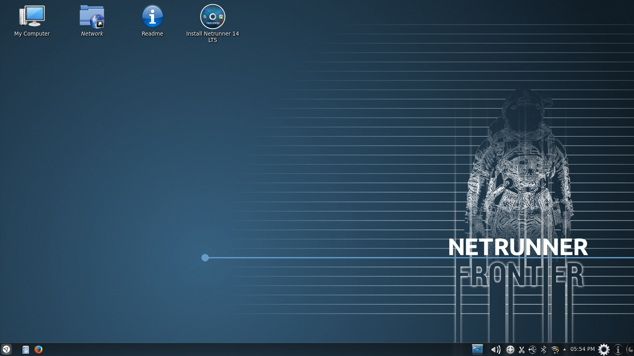634x356 pixels.
Task: Open Bluetooth options from the system tray
Action: [x=543, y=349]
